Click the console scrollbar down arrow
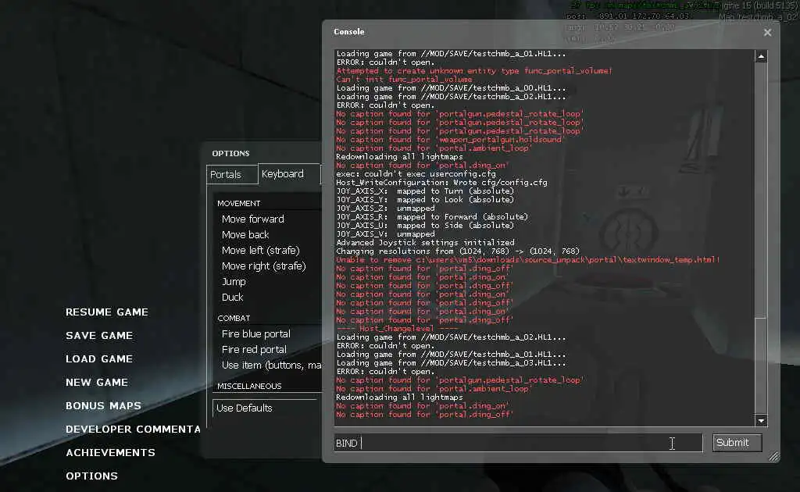Screen dimensions: 800x492 coord(761,421)
